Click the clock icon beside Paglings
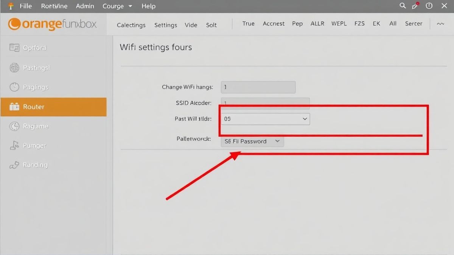This screenshot has width=454, height=255. coord(14,87)
